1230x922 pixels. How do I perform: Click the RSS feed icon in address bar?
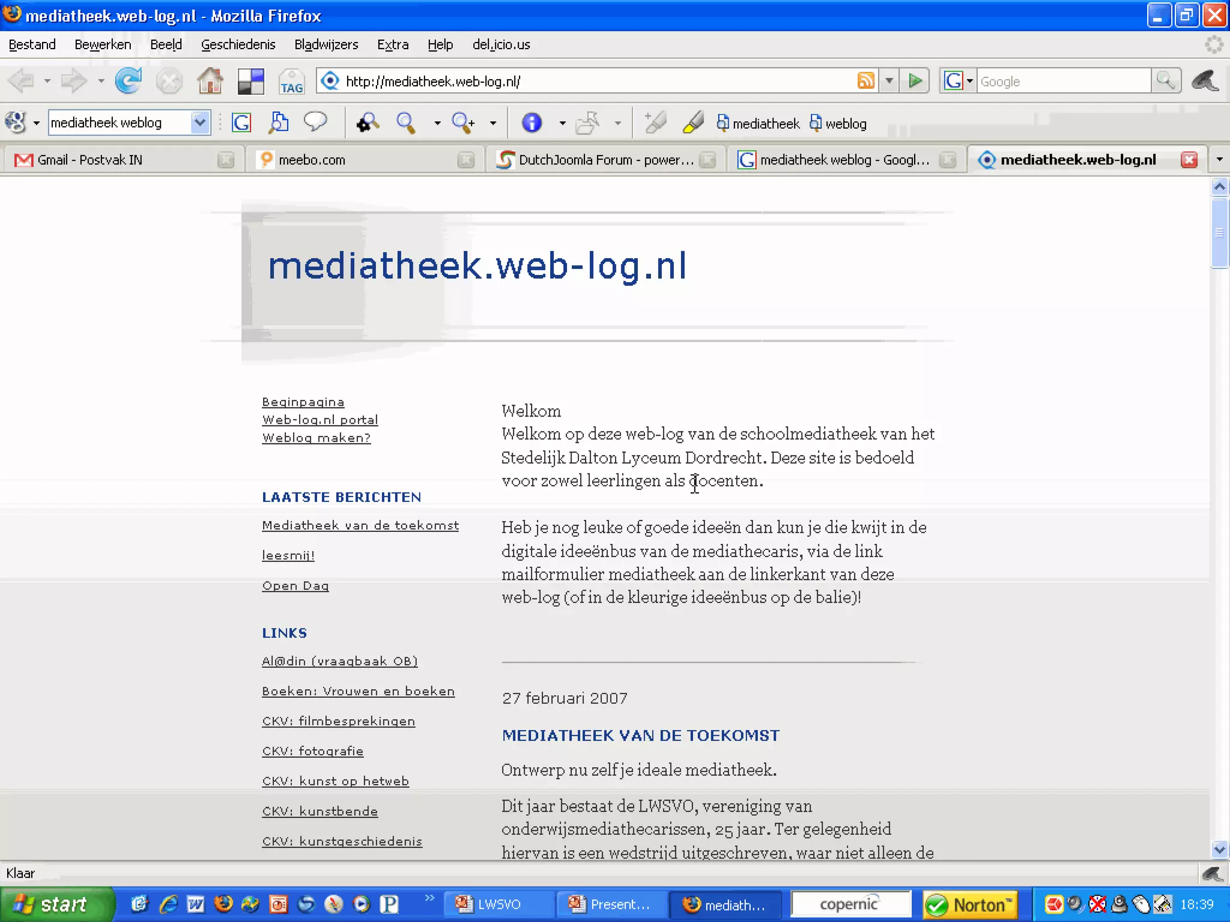click(865, 80)
